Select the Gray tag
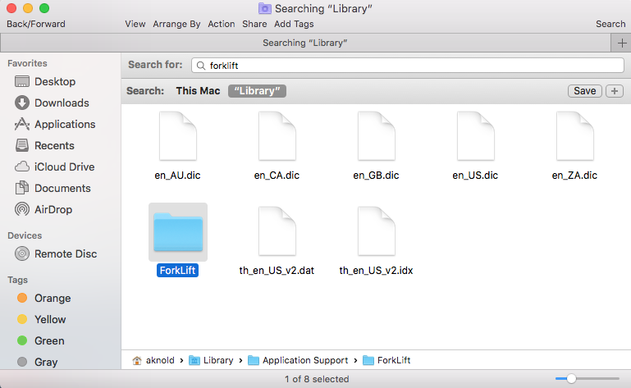 click(x=38, y=363)
